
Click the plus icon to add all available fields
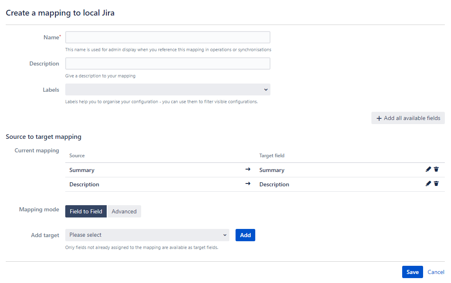379,118
